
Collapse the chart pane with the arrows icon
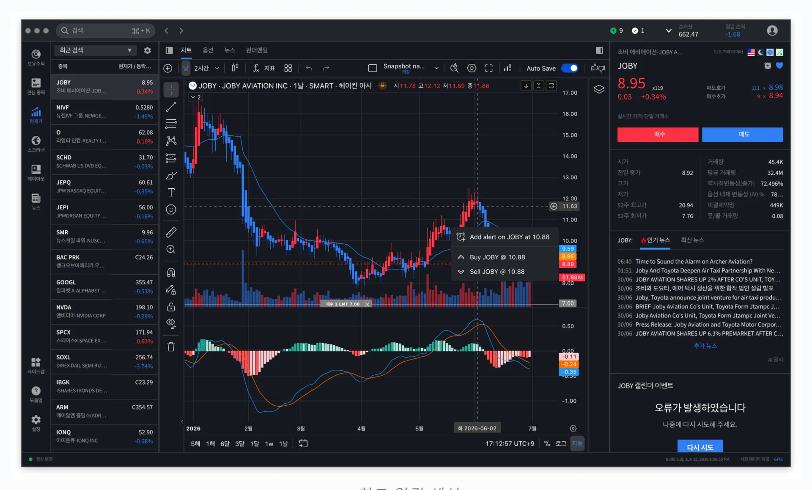[539, 86]
